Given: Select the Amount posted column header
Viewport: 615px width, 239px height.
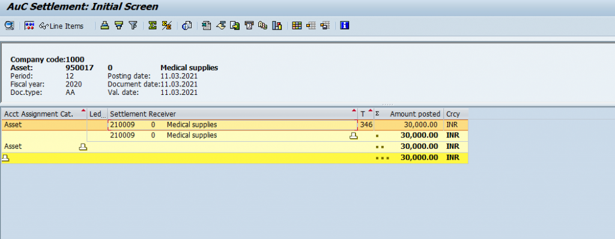Looking at the screenshot, I should [x=408, y=114].
